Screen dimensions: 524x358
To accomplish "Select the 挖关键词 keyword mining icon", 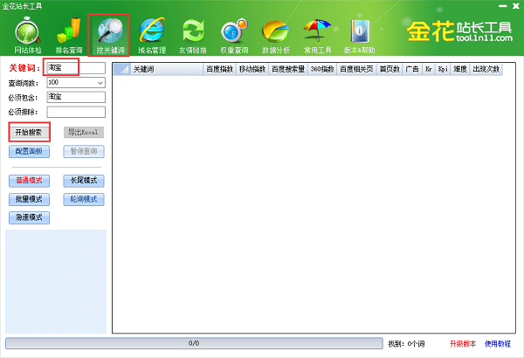I will (x=110, y=35).
